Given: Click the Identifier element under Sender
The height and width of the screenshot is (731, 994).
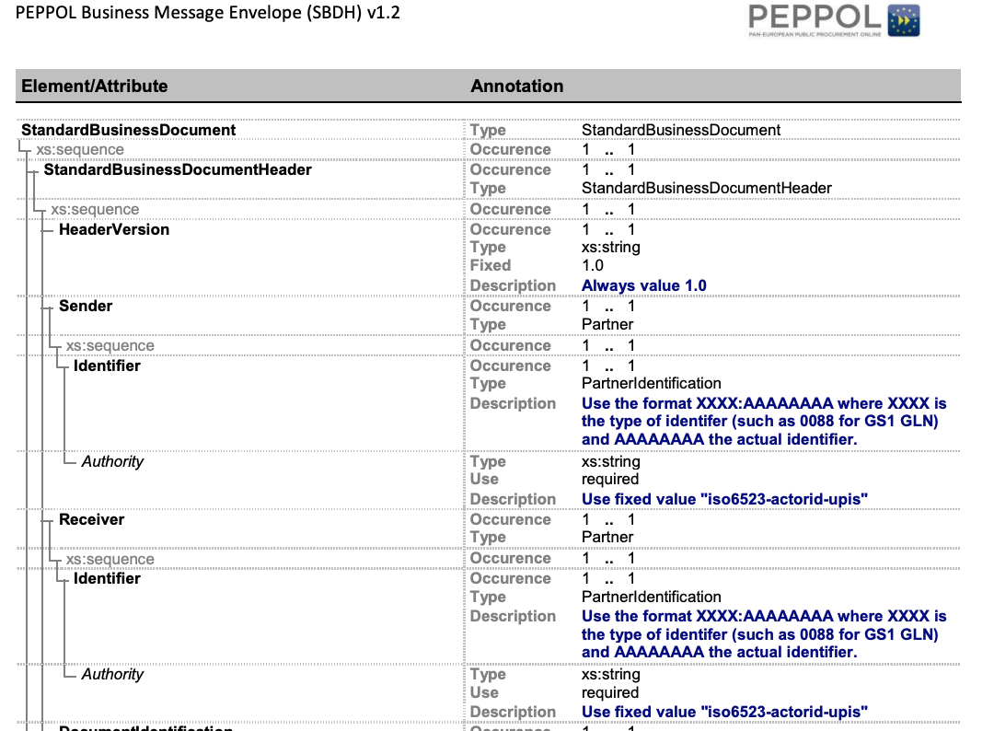Looking at the screenshot, I should (x=107, y=365).
